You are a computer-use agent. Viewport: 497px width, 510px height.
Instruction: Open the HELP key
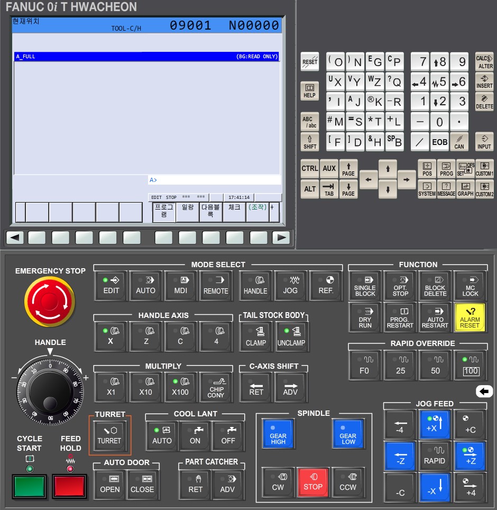[x=309, y=91]
